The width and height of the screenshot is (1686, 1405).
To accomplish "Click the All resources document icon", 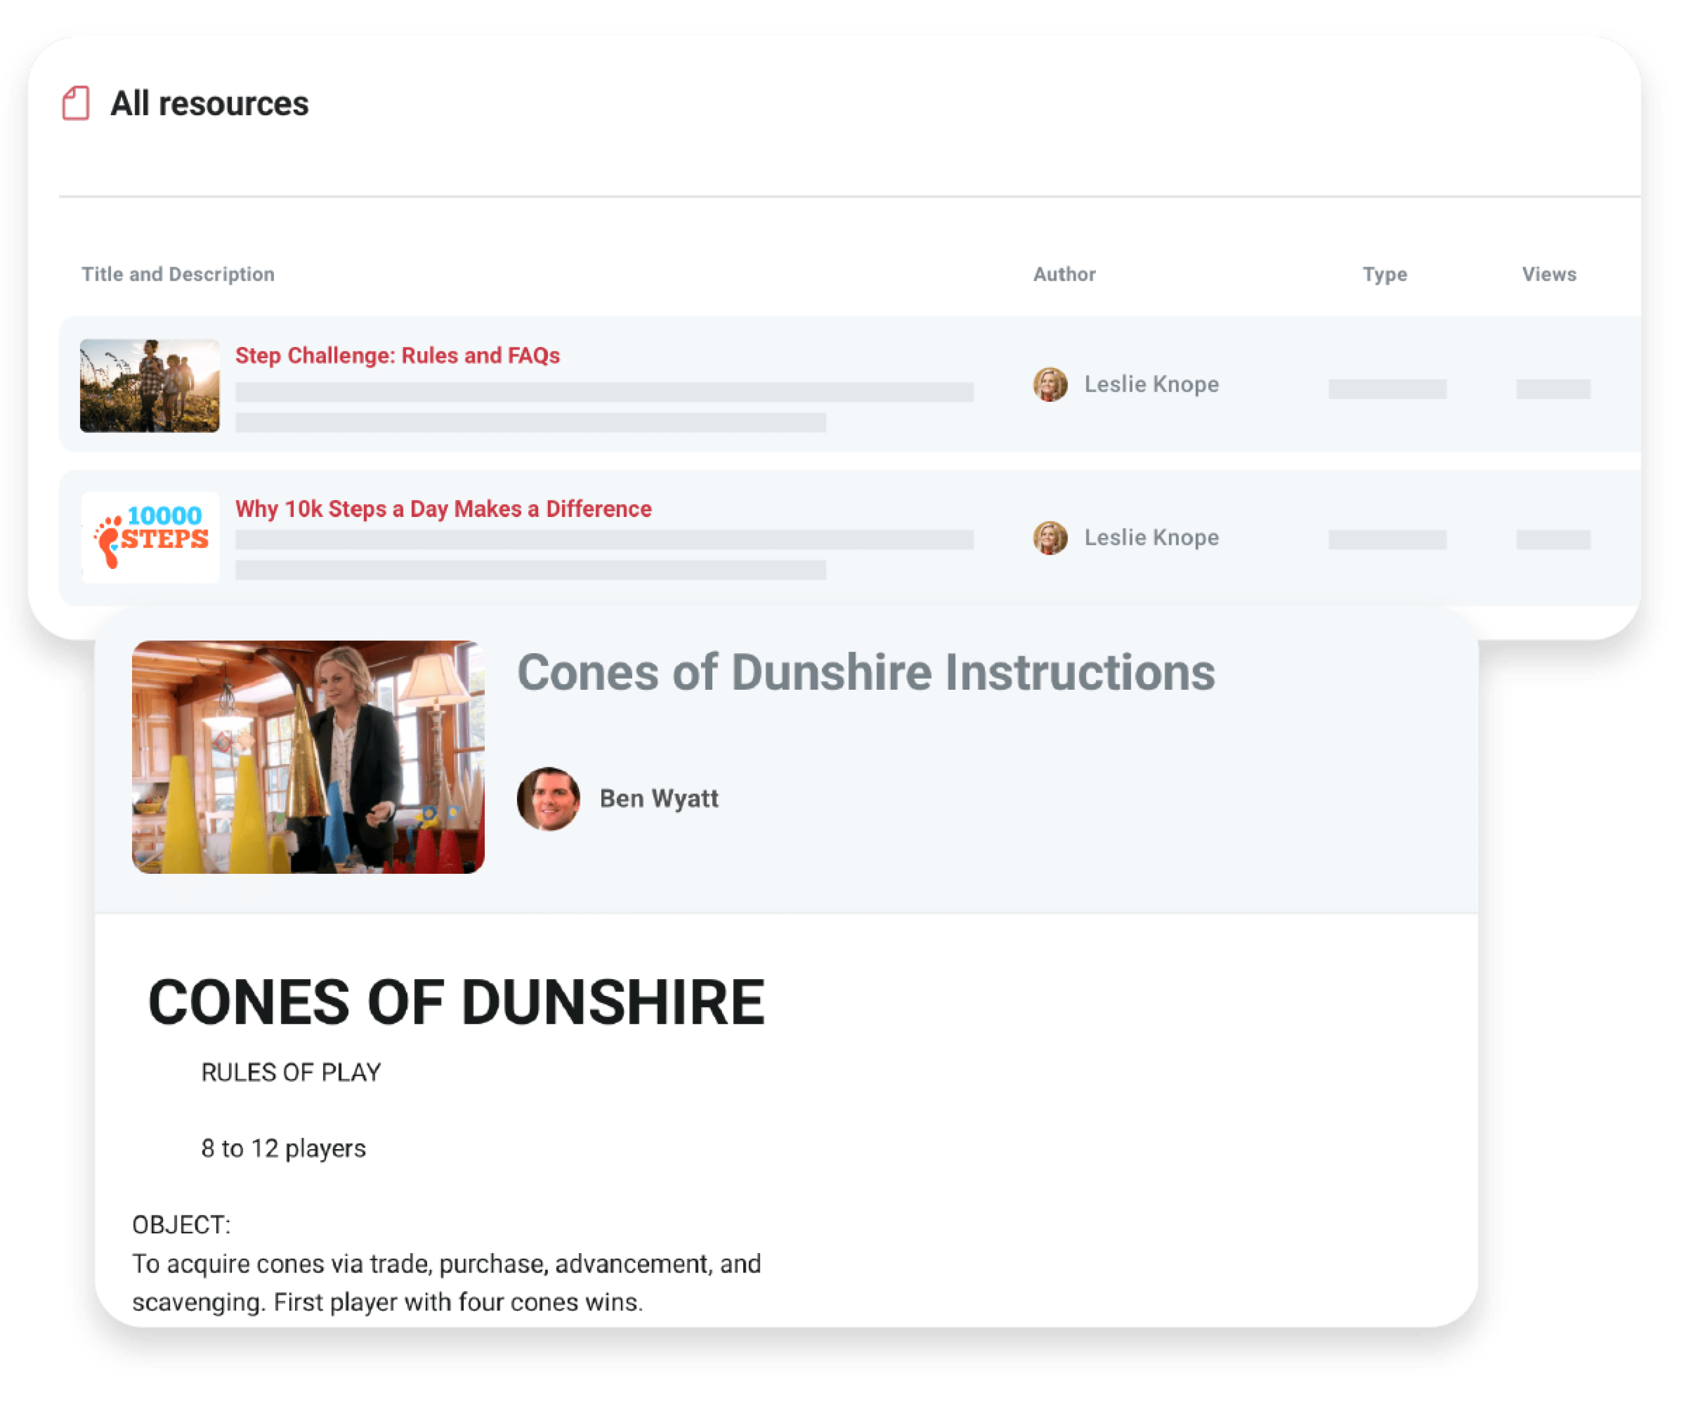I will click(x=76, y=103).
